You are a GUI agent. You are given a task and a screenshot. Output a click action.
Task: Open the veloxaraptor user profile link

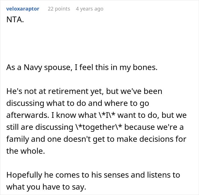pos(23,9)
